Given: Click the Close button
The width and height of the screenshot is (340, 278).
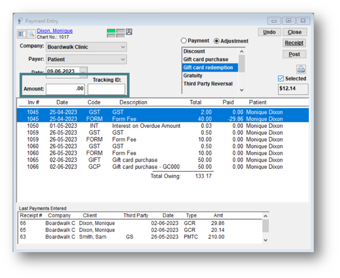Looking at the screenshot, I should pos(295,32).
